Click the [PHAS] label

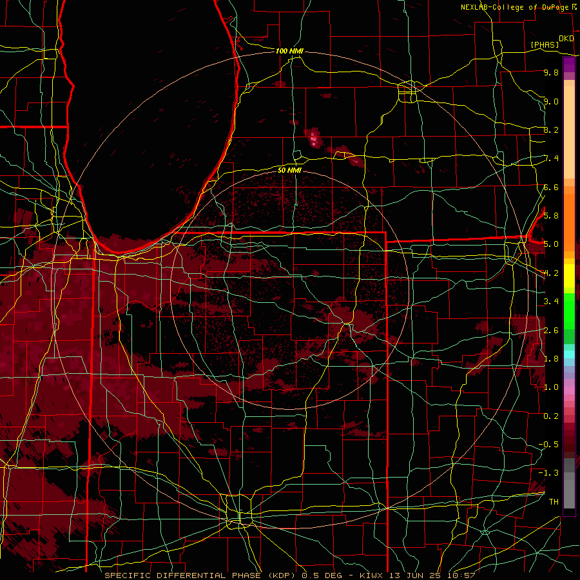coord(545,45)
